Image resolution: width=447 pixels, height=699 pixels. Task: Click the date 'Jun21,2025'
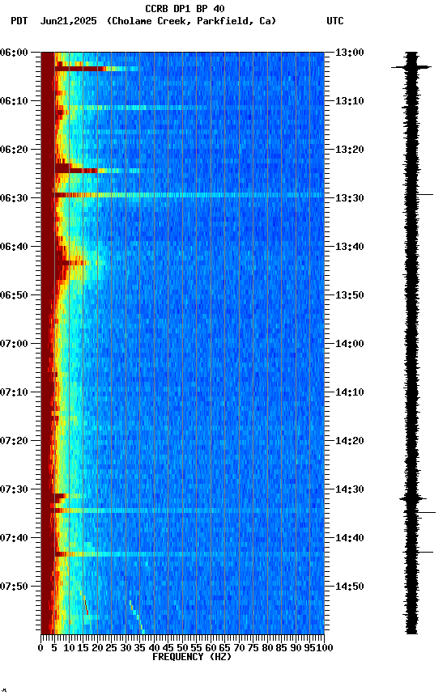(68, 21)
